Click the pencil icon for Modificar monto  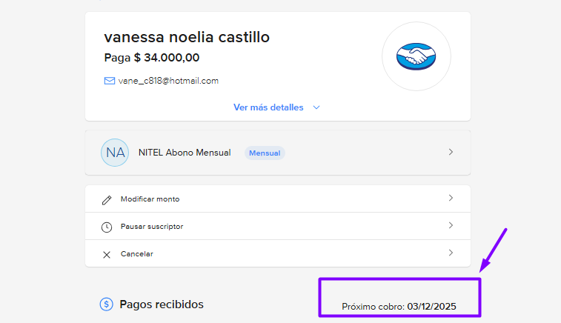pos(107,199)
